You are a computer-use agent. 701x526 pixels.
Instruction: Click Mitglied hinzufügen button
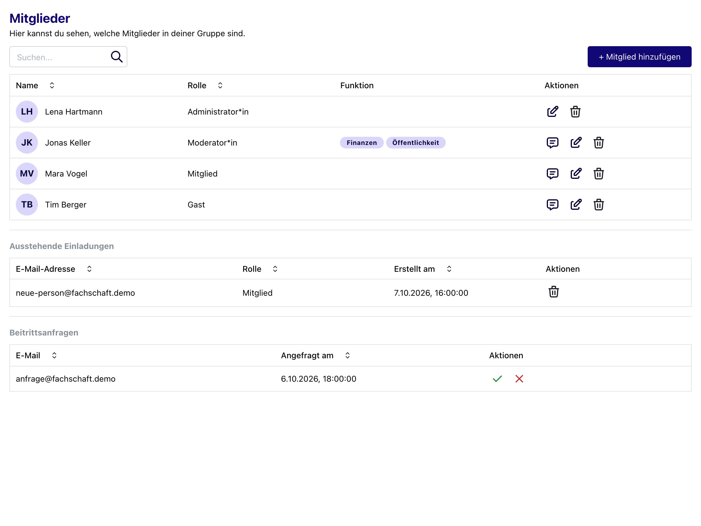(639, 57)
